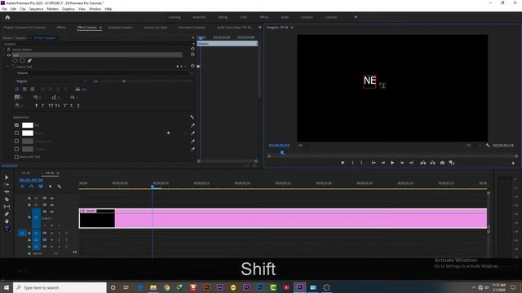Click the free draw bezier mask pen
Viewport: 522px width, 293px height.
point(29,61)
